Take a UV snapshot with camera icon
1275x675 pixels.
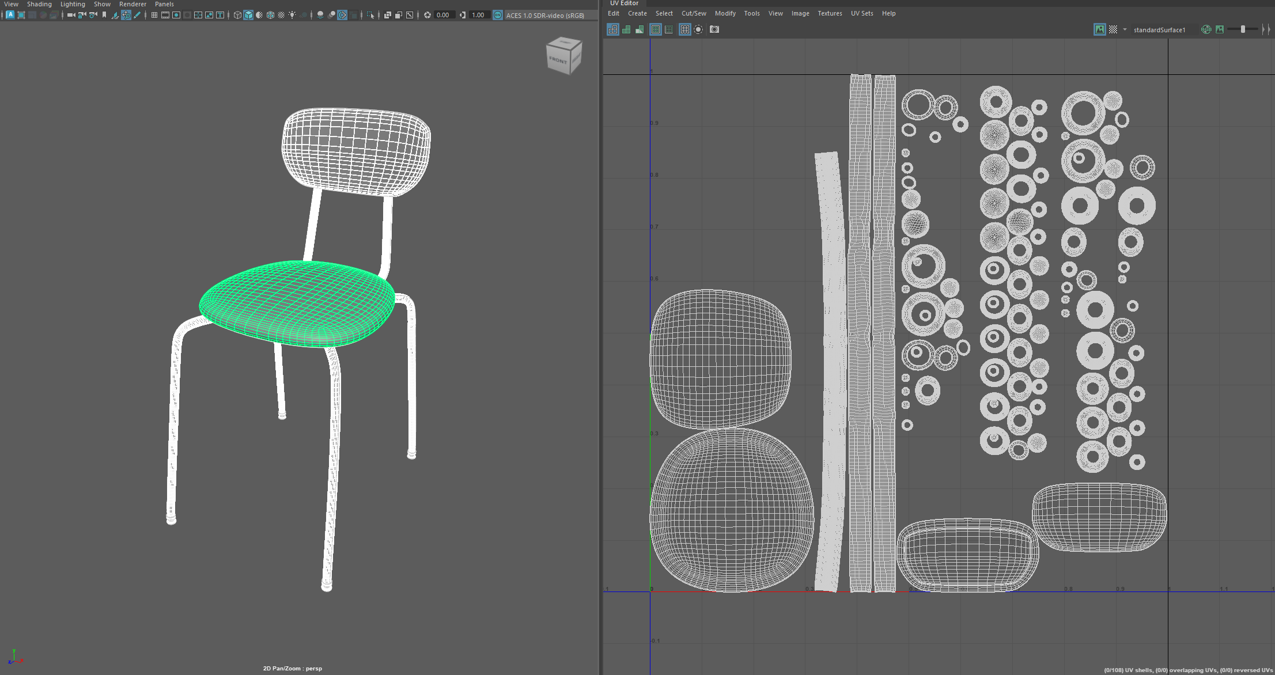tap(714, 29)
